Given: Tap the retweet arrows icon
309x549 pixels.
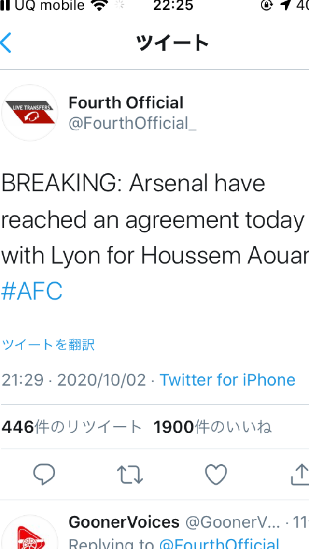Looking at the screenshot, I should click(130, 475).
